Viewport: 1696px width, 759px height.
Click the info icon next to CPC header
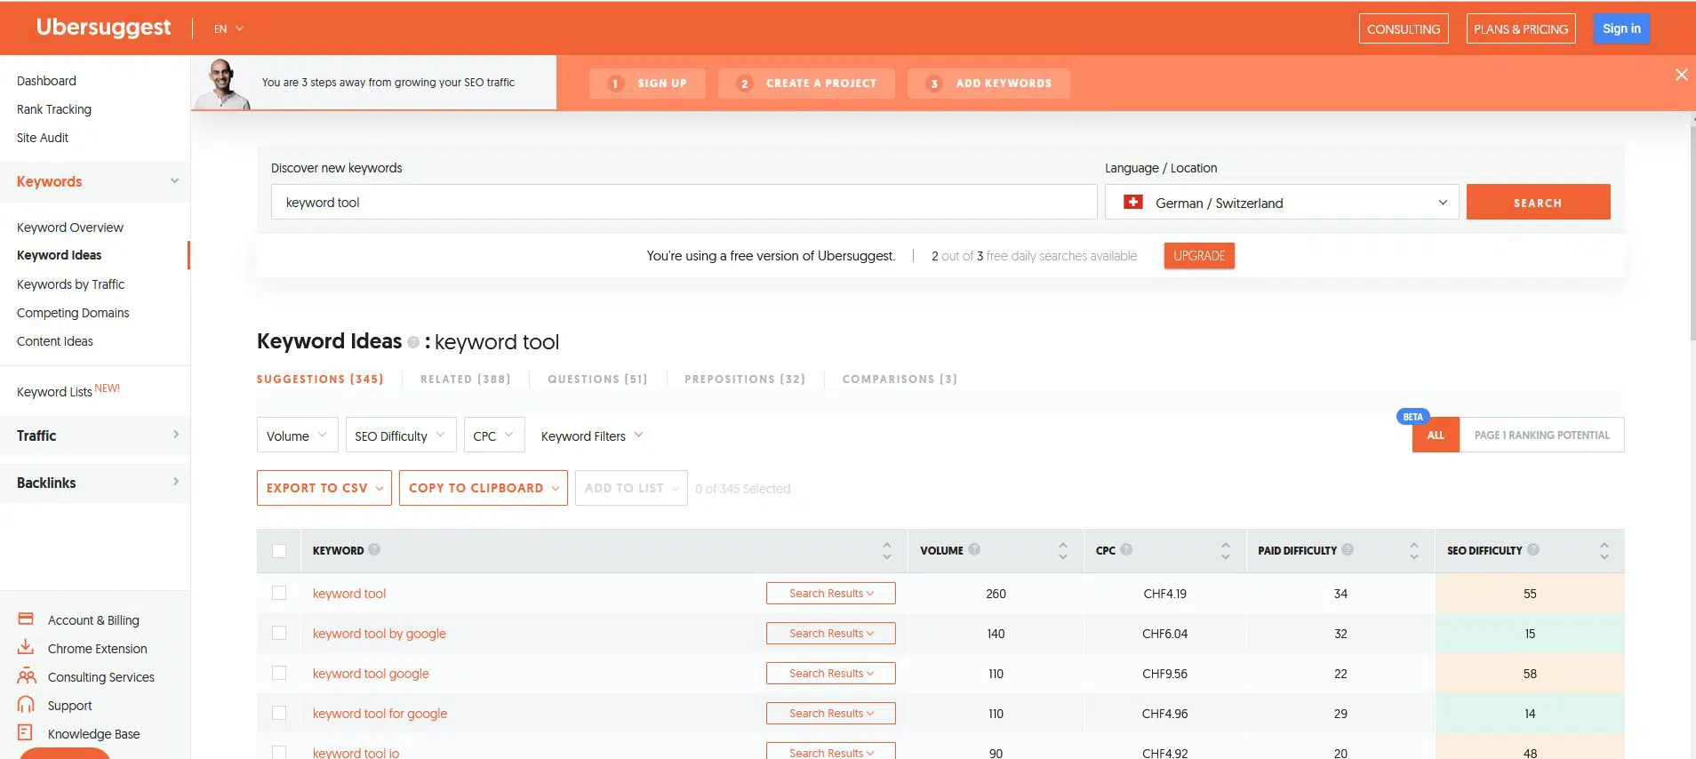[1126, 549]
